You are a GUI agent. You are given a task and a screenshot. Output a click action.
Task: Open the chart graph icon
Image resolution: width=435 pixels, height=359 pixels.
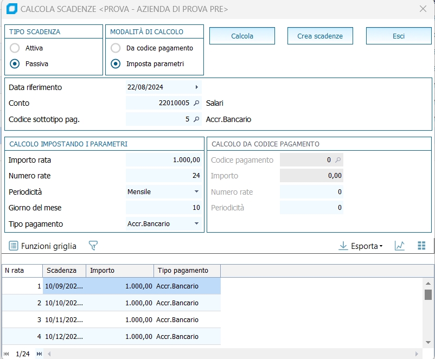[400, 246]
